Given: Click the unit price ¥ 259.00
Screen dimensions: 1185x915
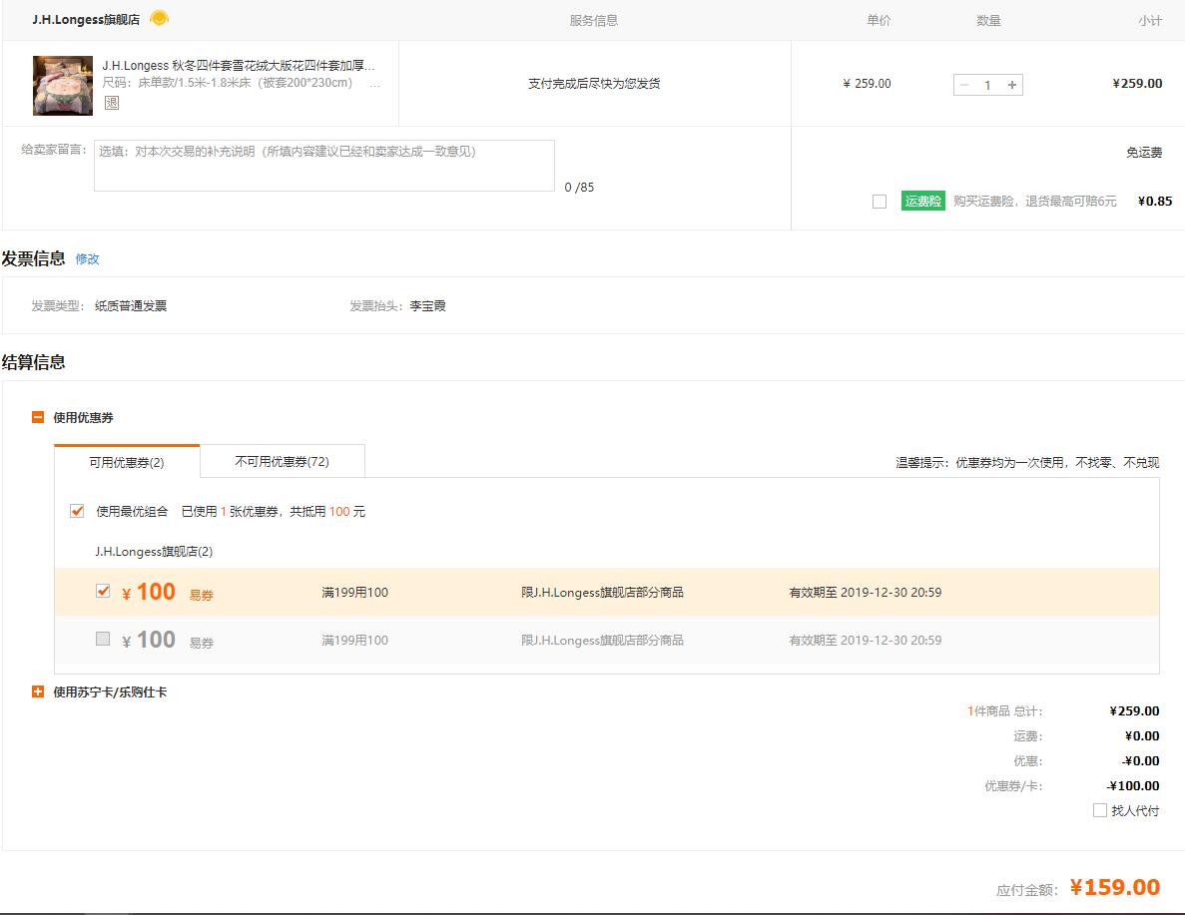Looking at the screenshot, I should click(x=867, y=83).
